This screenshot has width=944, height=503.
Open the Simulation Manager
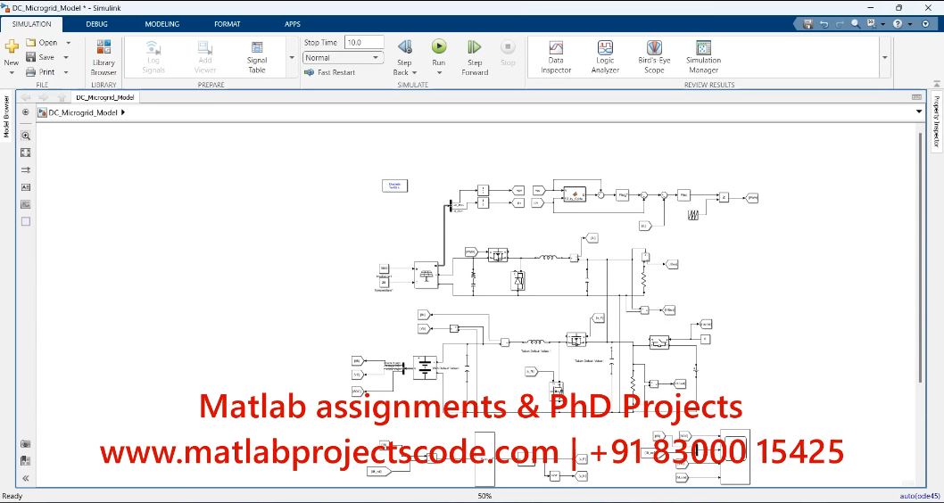pos(703,58)
